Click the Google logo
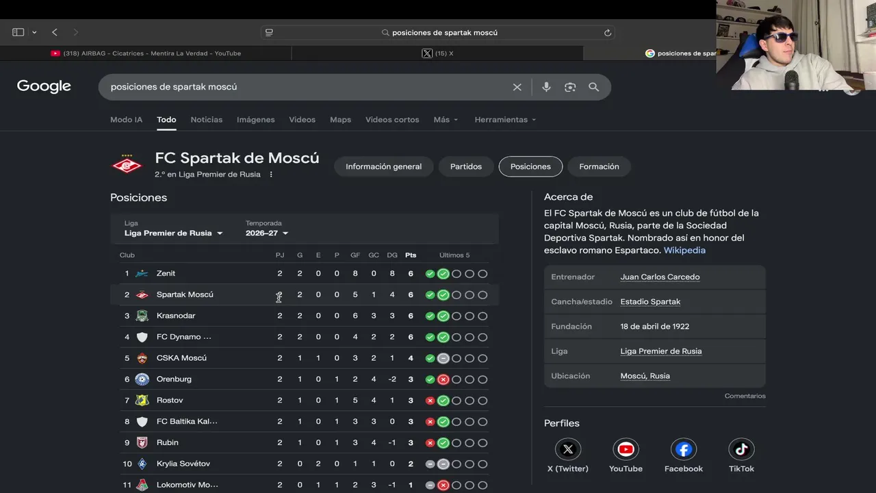This screenshot has height=493, width=876. (44, 86)
